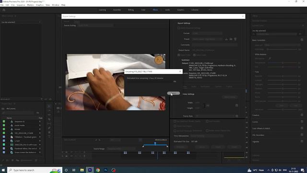Toggle the Use Previews checkbox
Image resolution: width=307 pixels, height=173 pixels.
(x=207, y=122)
